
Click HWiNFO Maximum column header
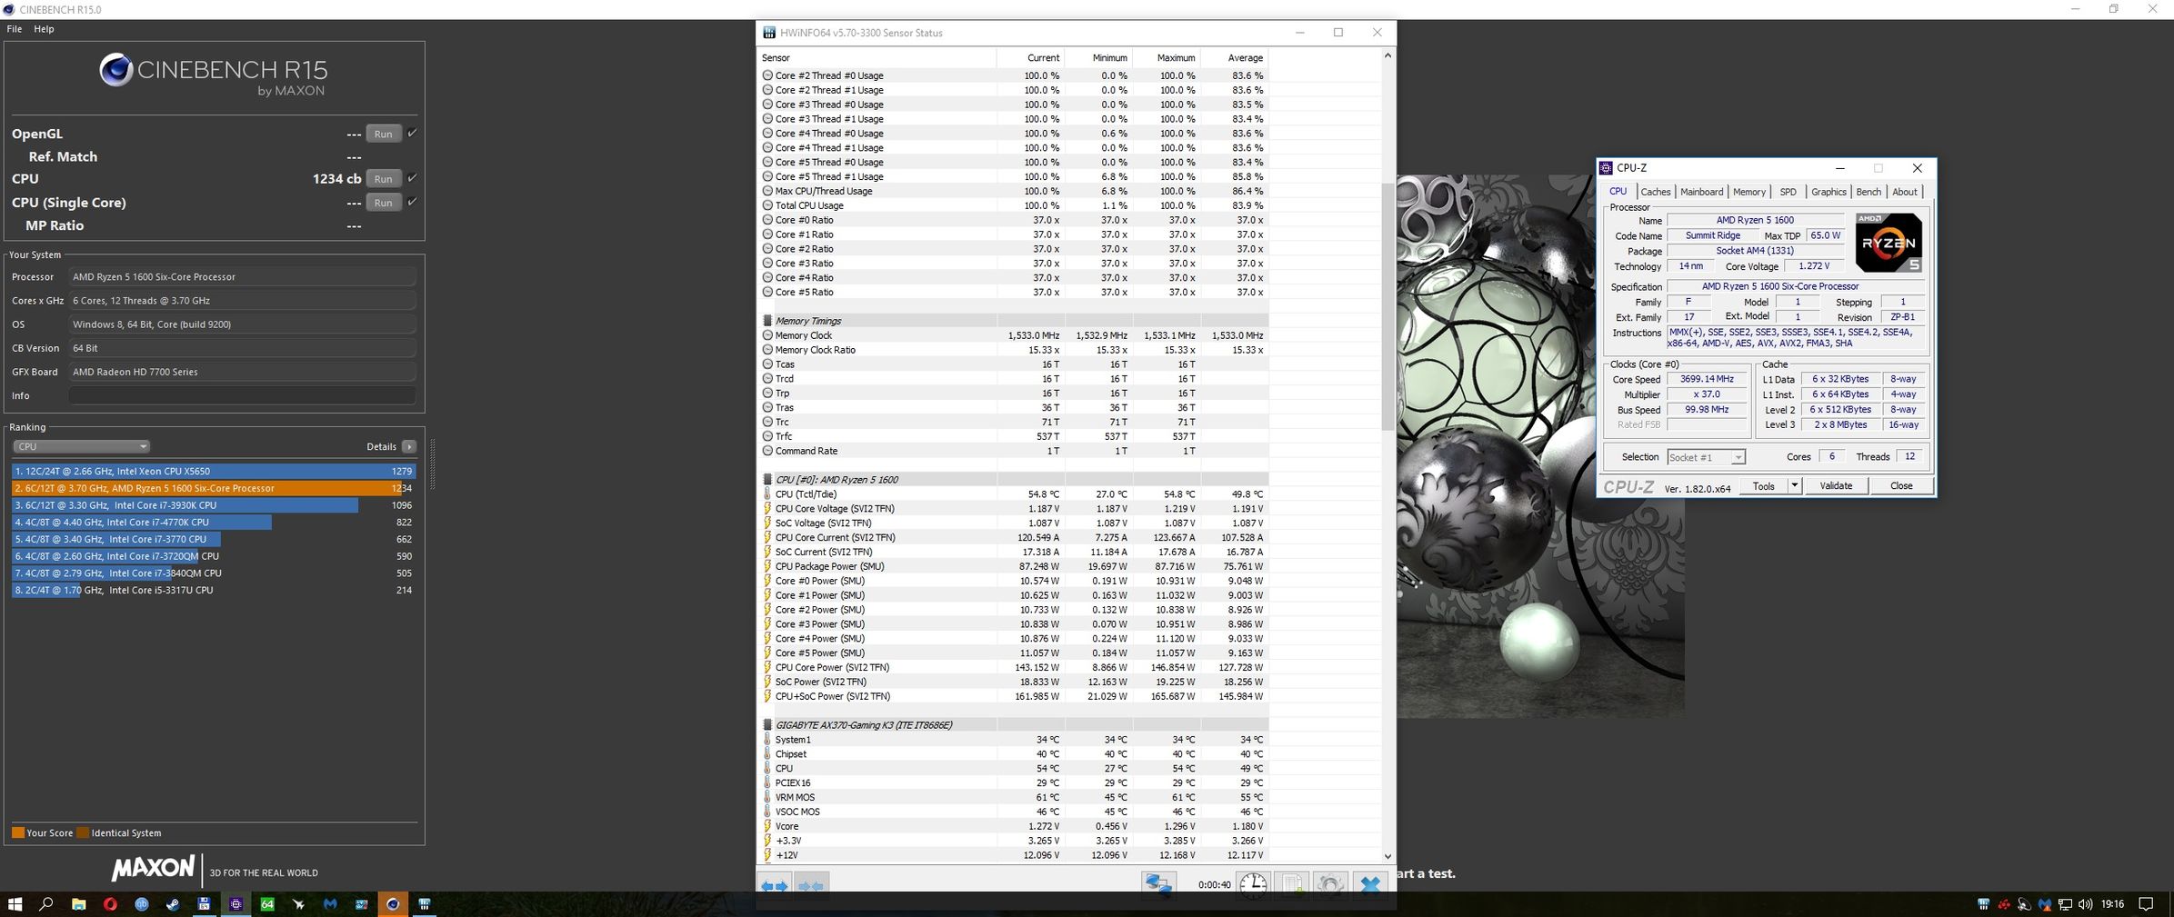[1167, 57]
